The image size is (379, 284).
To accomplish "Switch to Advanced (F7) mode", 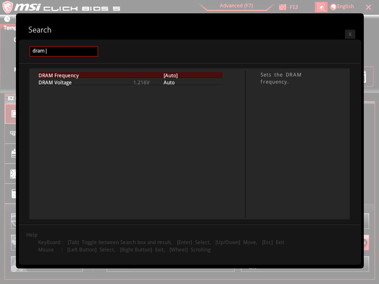I will [236, 6].
